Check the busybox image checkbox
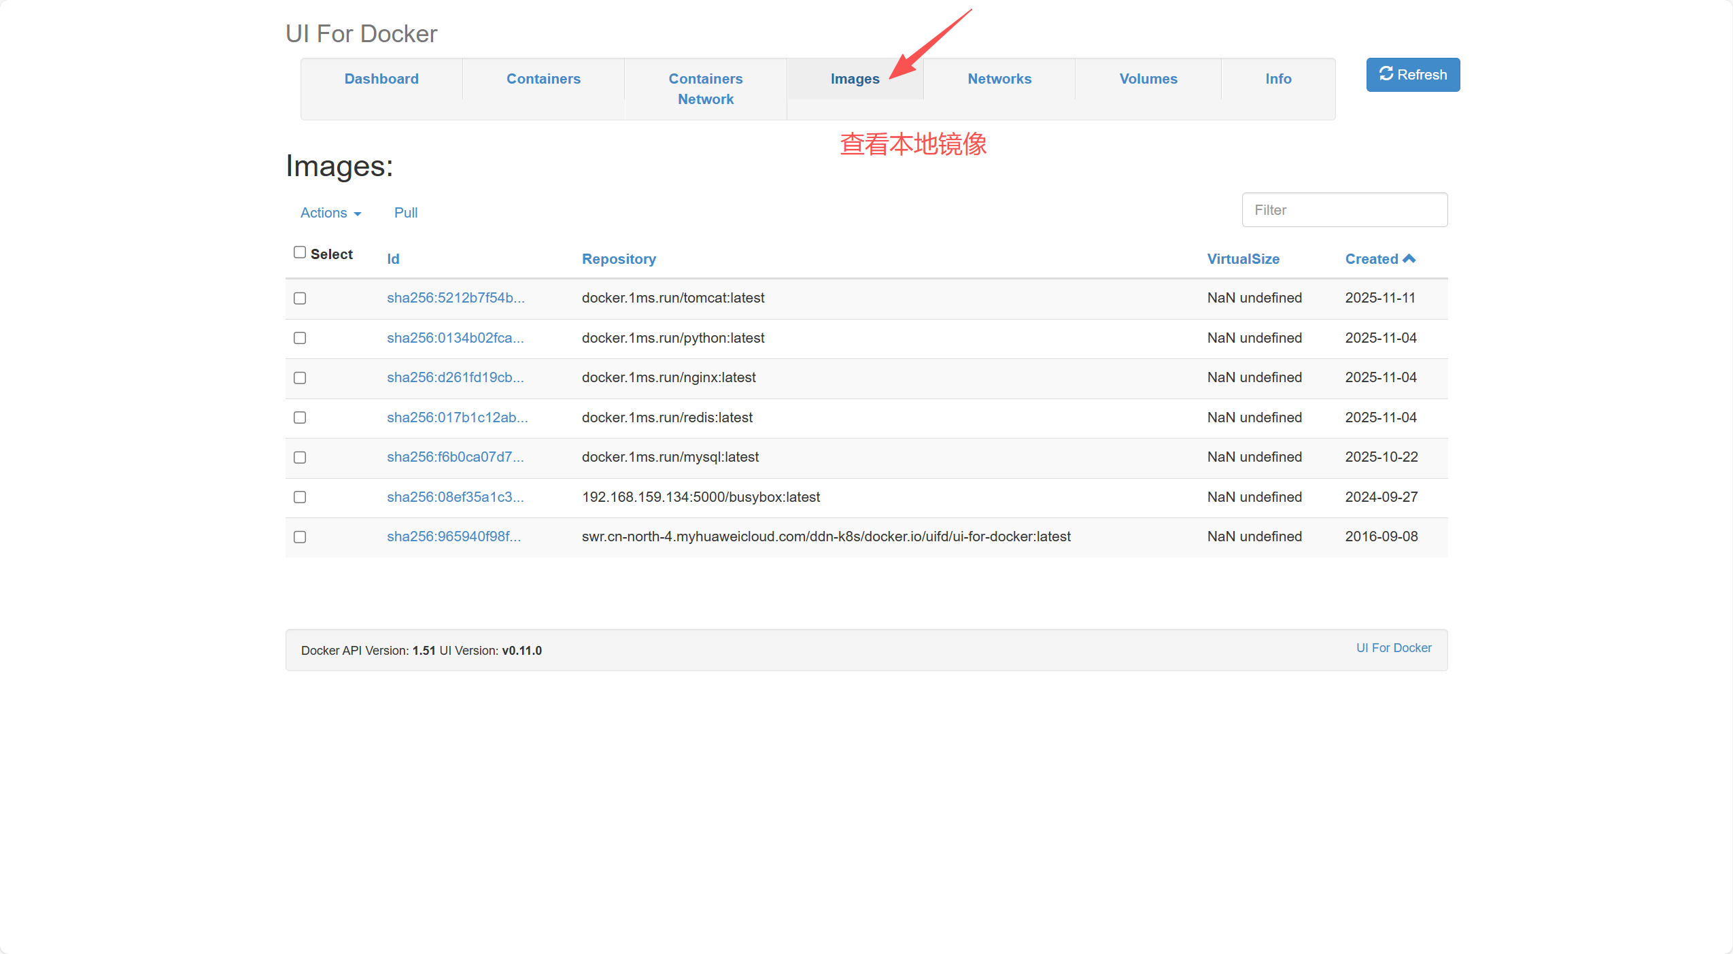 (x=300, y=497)
